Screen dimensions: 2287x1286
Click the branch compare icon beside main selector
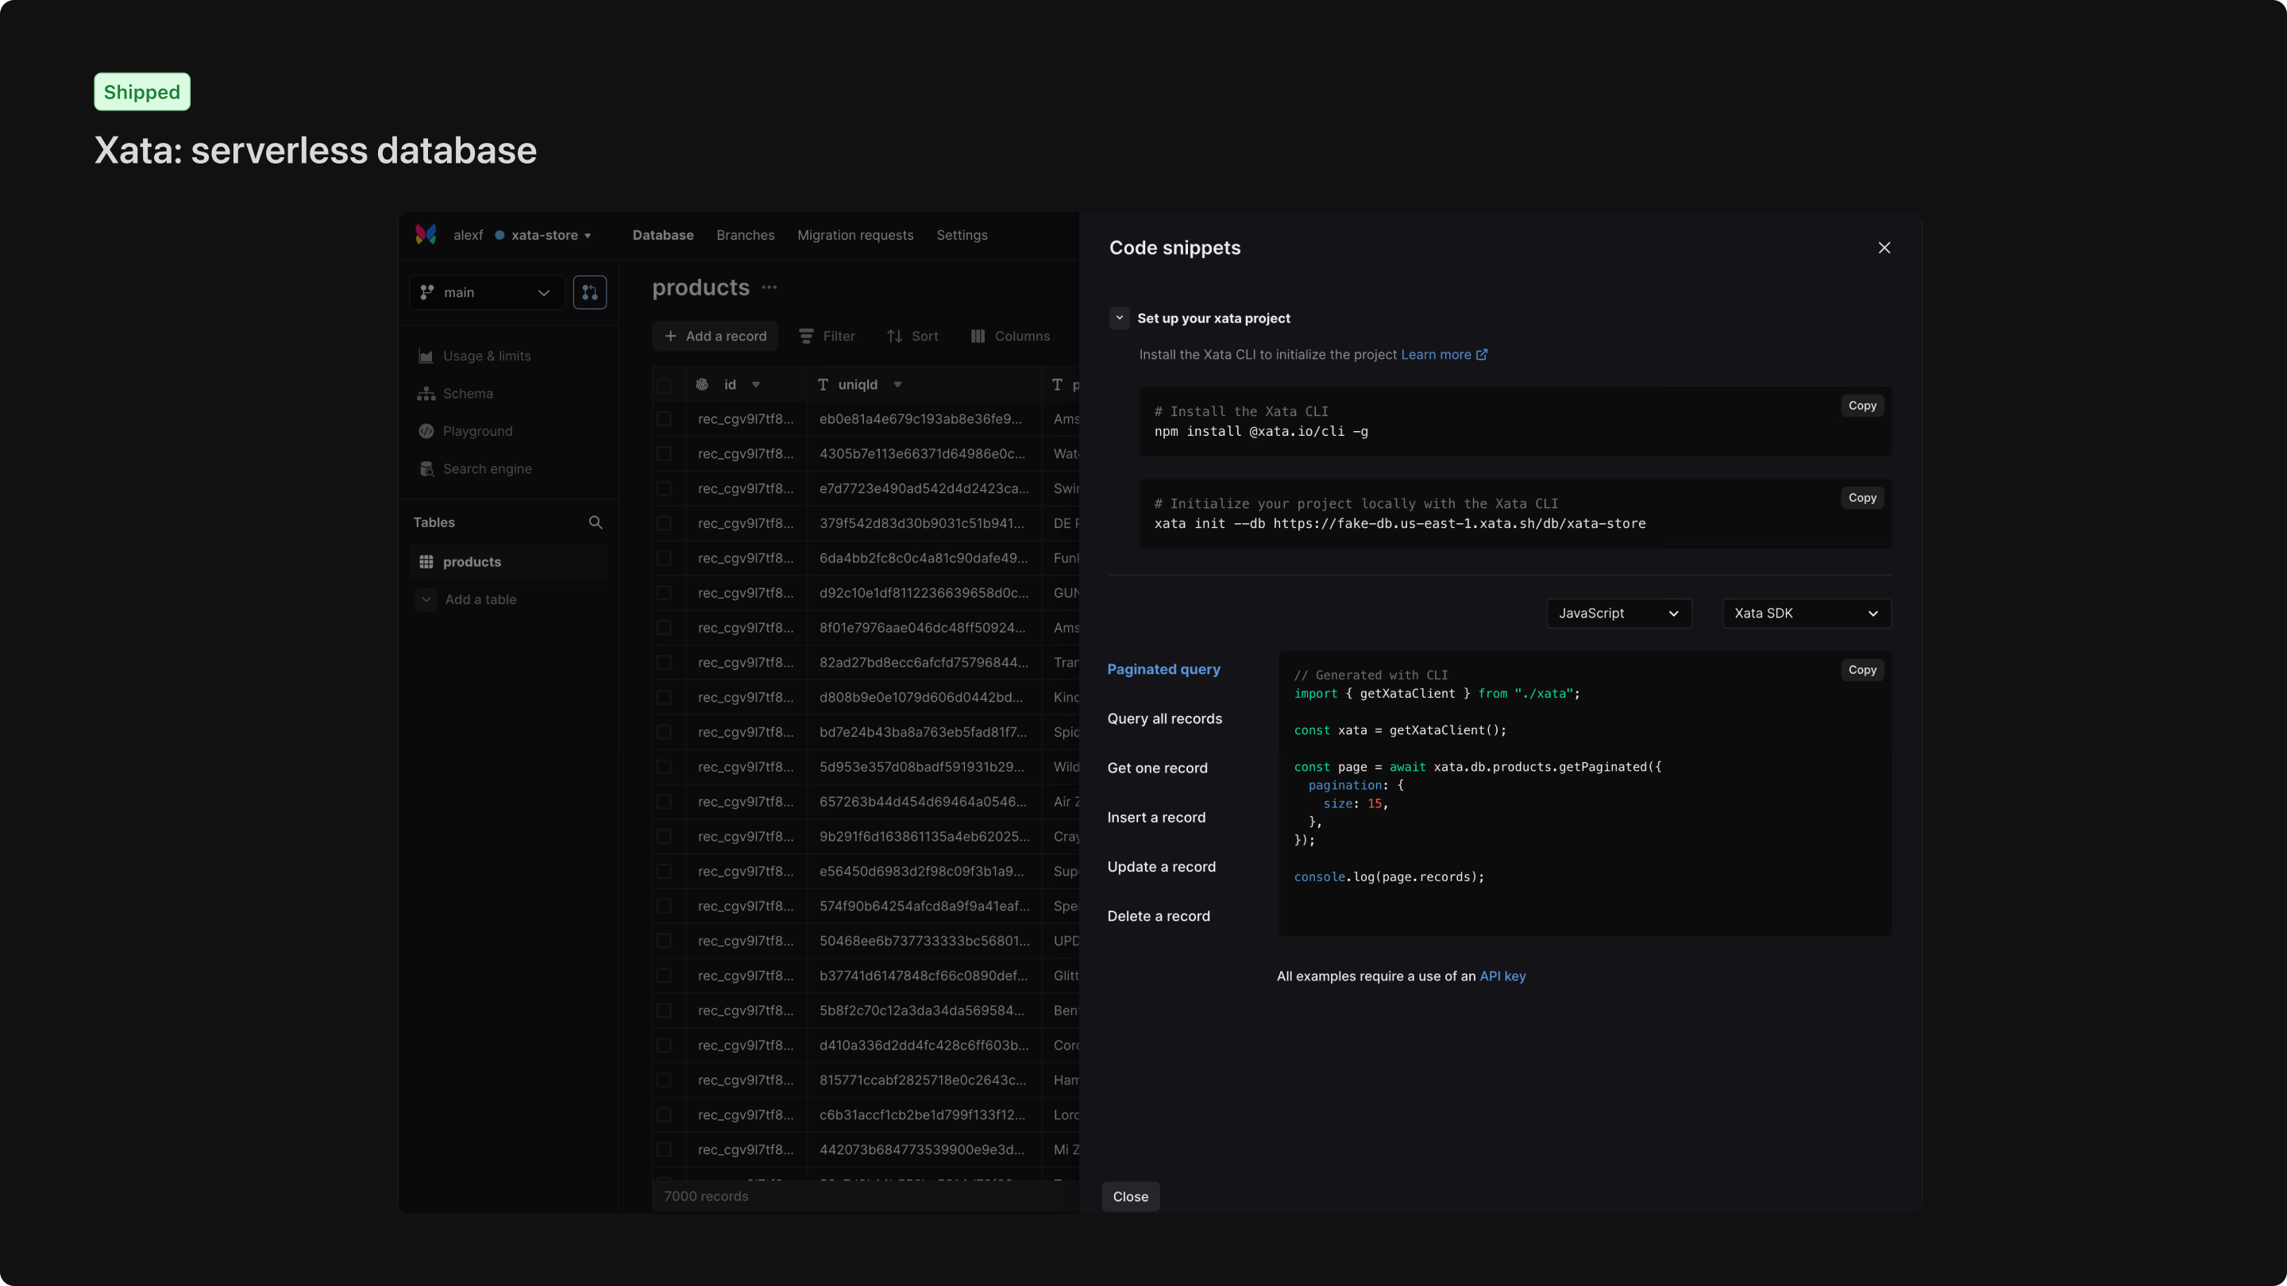click(590, 291)
